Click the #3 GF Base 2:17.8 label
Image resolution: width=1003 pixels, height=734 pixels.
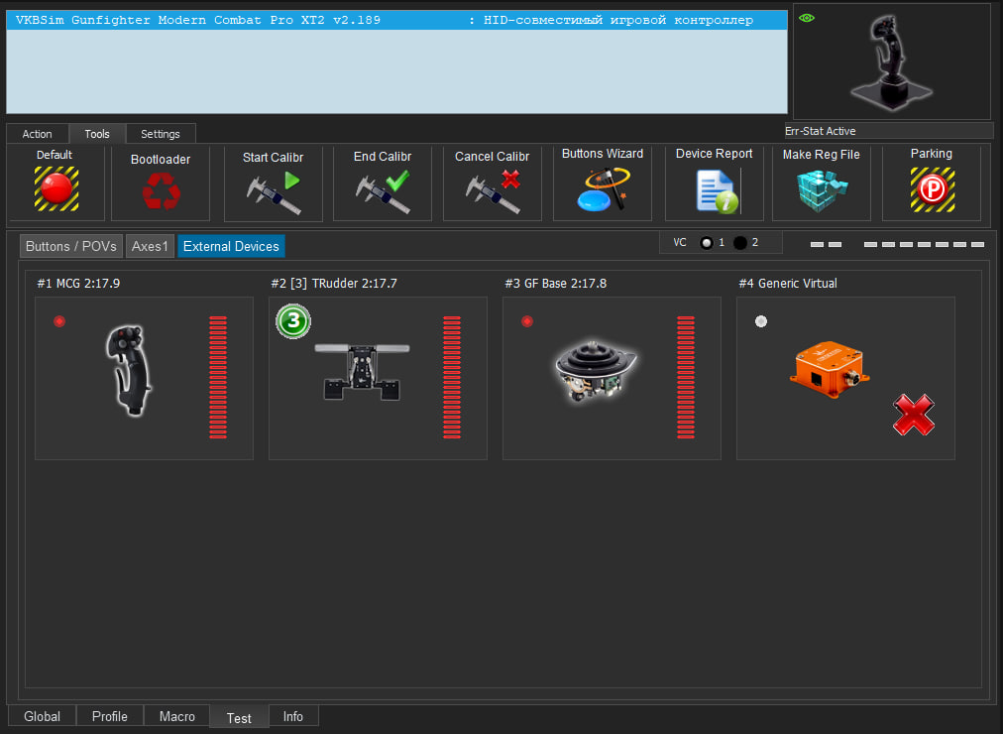pos(555,283)
